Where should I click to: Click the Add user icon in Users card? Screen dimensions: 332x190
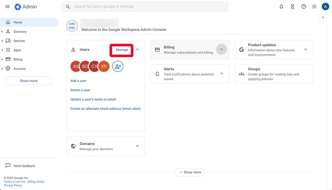pyautogui.click(x=118, y=66)
